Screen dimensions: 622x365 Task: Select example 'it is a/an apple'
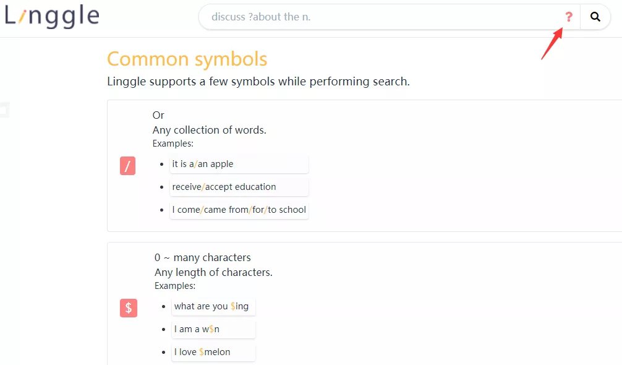coord(239,165)
